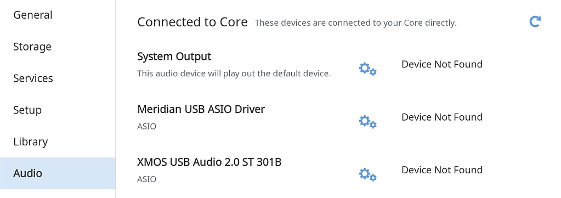The height and width of the screenshot is (198, 561).
Task: Click Device Not Found status for System Output
Action: coord(442,65)
